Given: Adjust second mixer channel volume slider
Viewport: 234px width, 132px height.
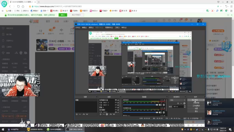Looking at the screenshot, I should 140,112.
